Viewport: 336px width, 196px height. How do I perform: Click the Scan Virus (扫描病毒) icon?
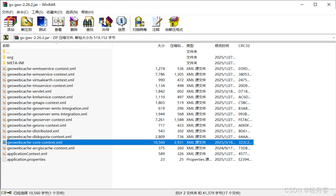tap(139, 24)
